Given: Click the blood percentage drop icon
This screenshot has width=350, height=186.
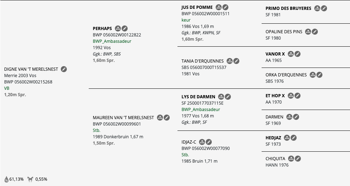Looking at the screenshot, I should point(6,179).
